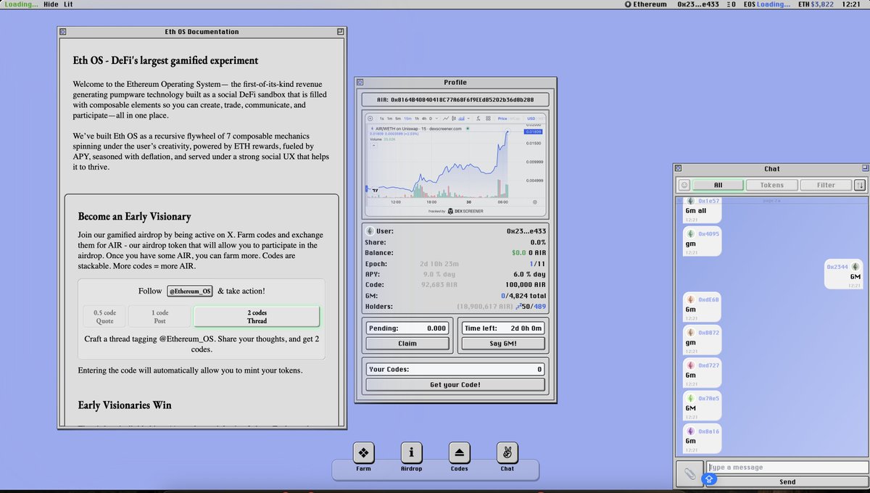Open the chat Filter tab
This screenshot has width=870, height=493.
[x=826, y=185]
